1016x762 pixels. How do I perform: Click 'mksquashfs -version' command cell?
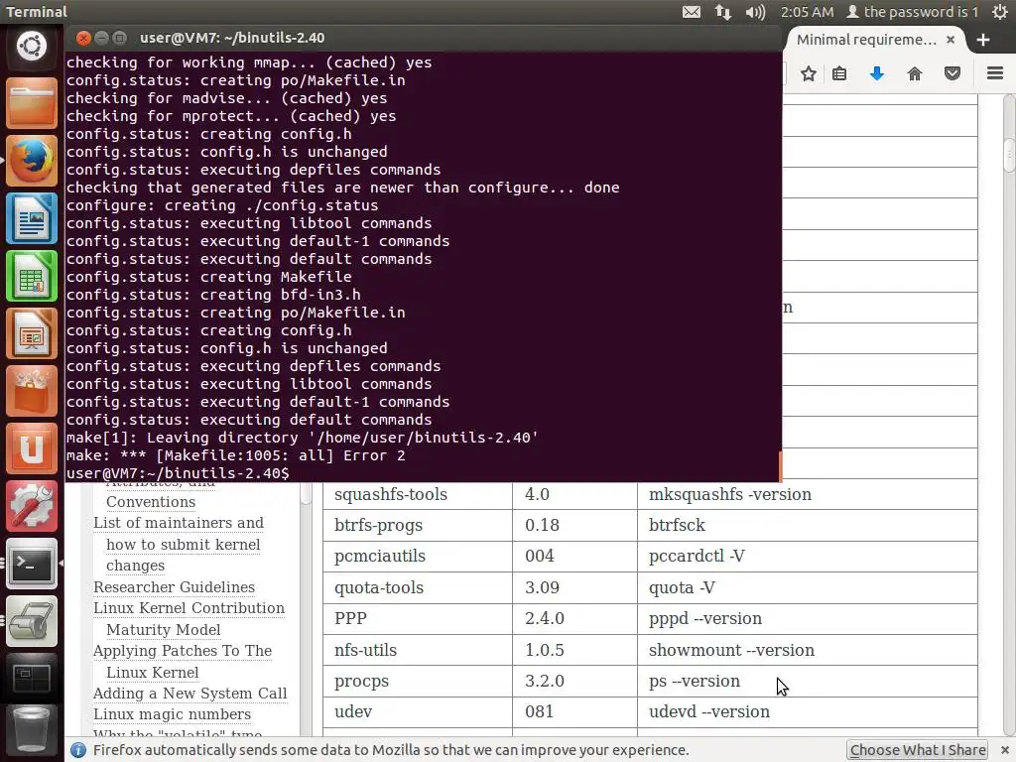(x=808, y=494)
